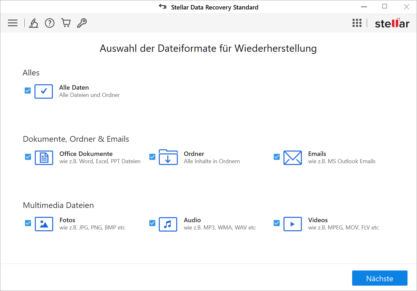
Task: Click the shopping cart buy icon
Action: [66, 23]
